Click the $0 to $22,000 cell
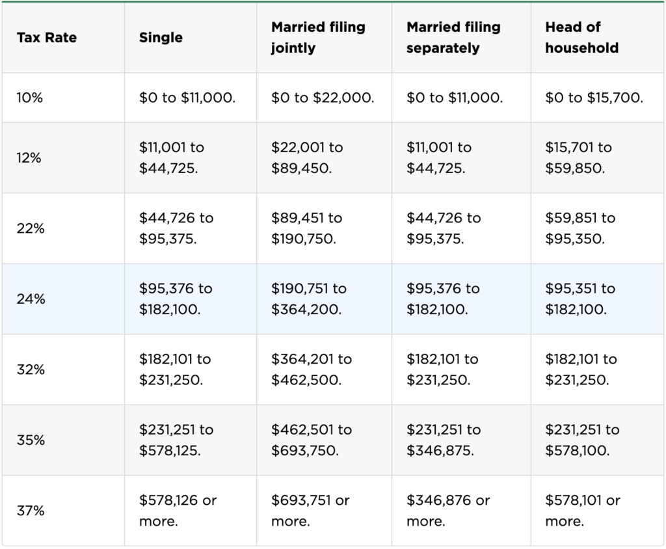 pyautogui.click(x=323, y=98)
